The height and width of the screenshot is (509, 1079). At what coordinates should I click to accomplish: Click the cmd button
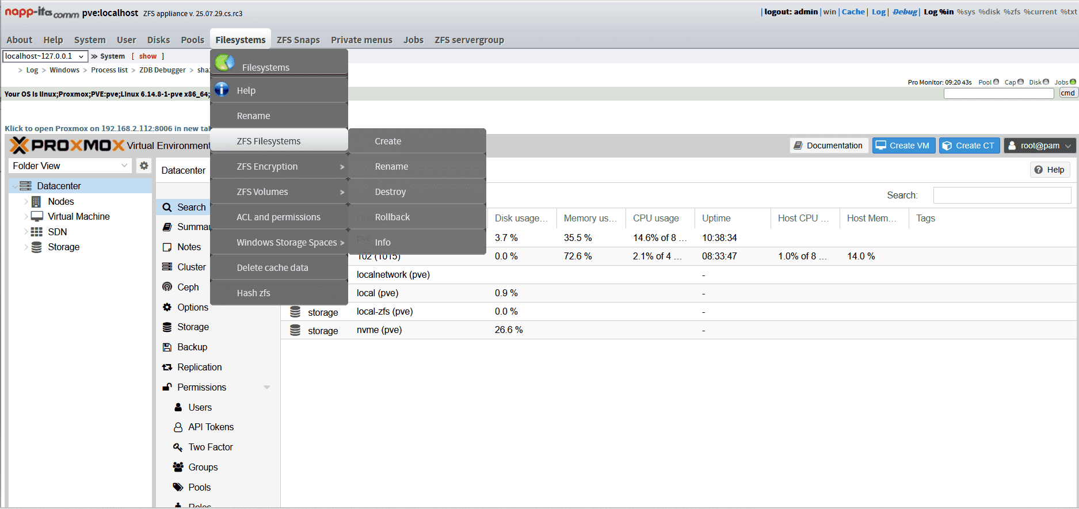coord(1068,93)
